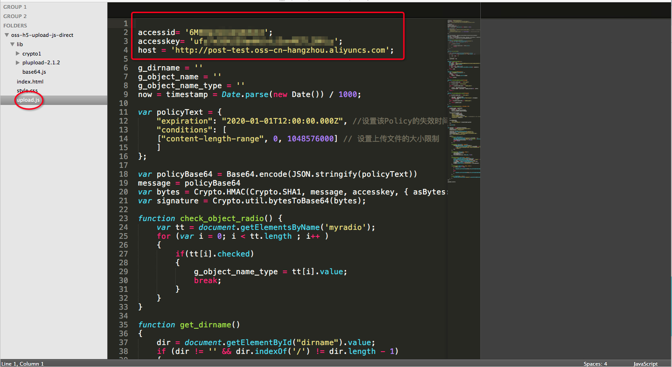The height and width of the screenshot is (367, 672).
Task: Click the FOLDERS sidebar heading
Action: [15, 26]
